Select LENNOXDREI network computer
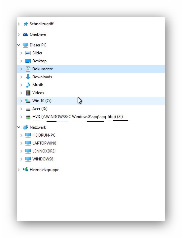182x238 pixels. click(44, 151)
